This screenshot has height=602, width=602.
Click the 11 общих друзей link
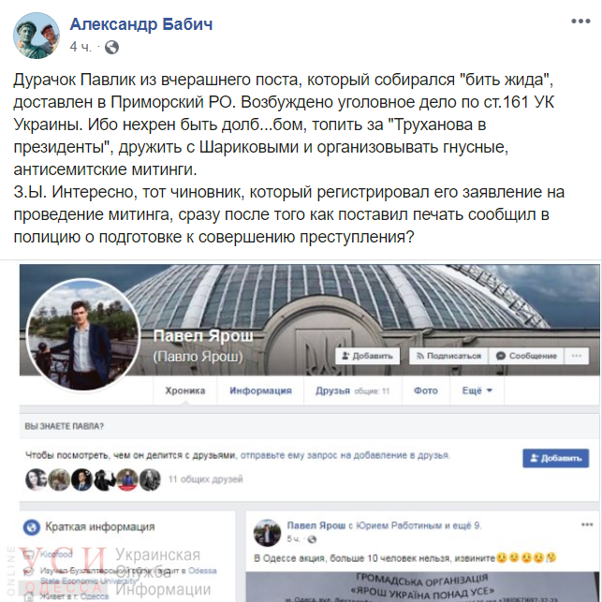tap(205, 479)
